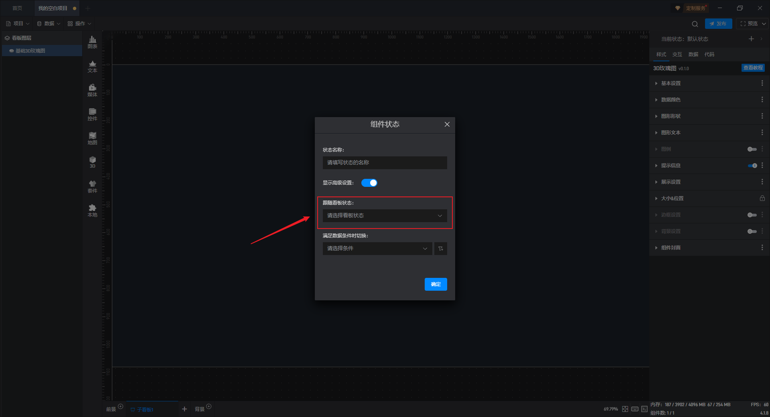Open the 本地 local components panel

pos(92,211)
